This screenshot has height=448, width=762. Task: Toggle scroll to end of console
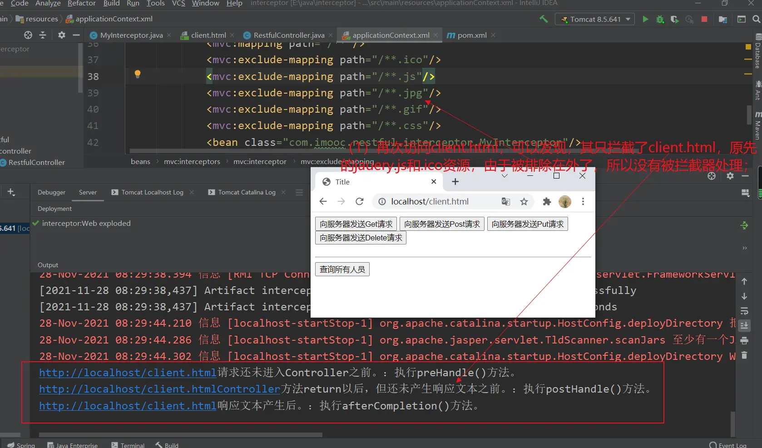point(744,326)
